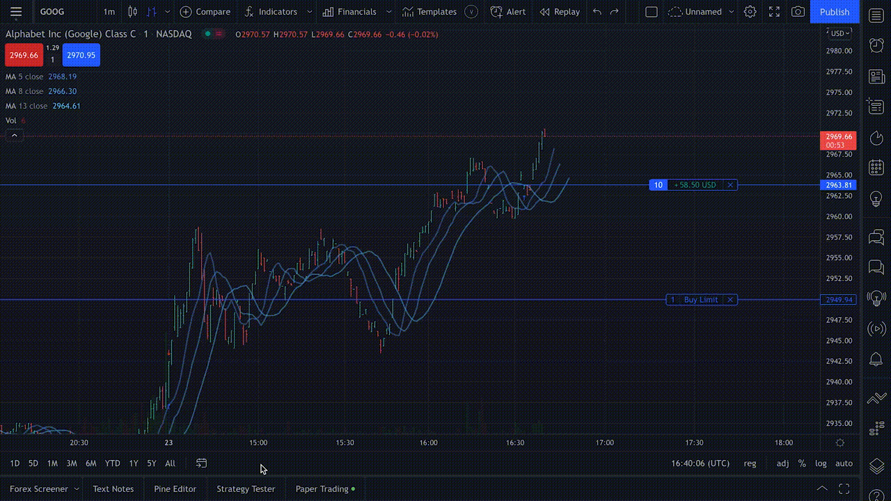Expand the Indicators favorites dropdown arrow
Screen dimensions: 891x501
310,12
